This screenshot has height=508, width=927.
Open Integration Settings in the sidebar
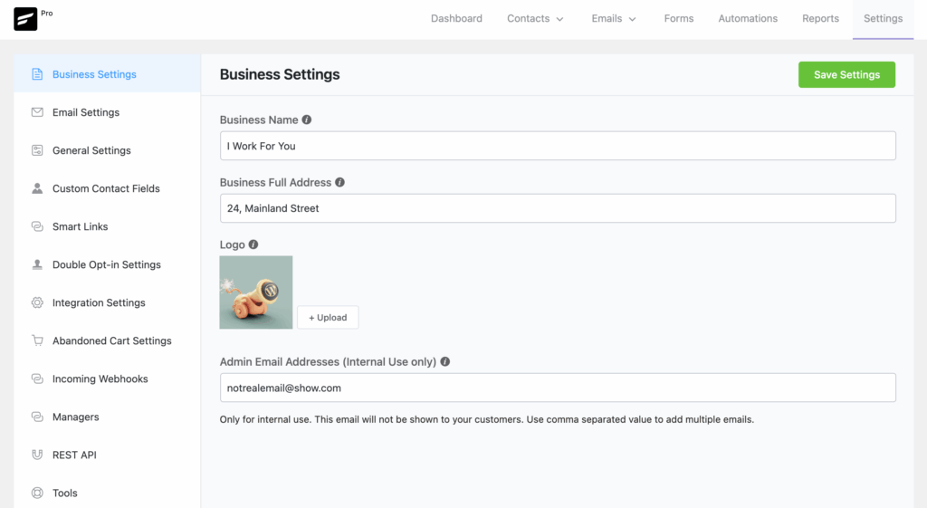click(107, 302)
